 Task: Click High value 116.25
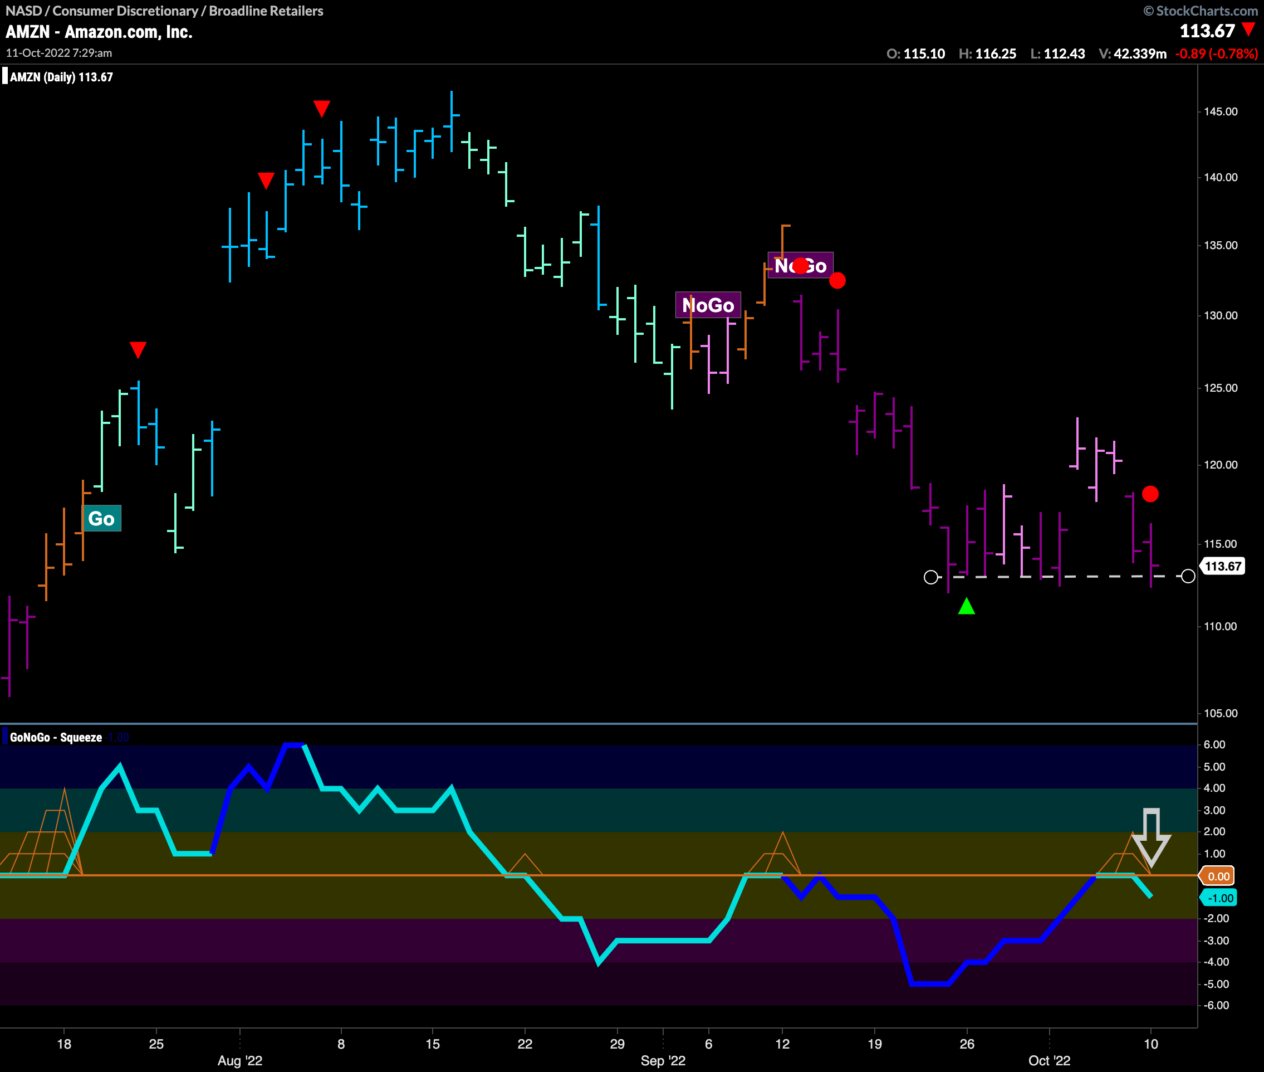point(996,53)
